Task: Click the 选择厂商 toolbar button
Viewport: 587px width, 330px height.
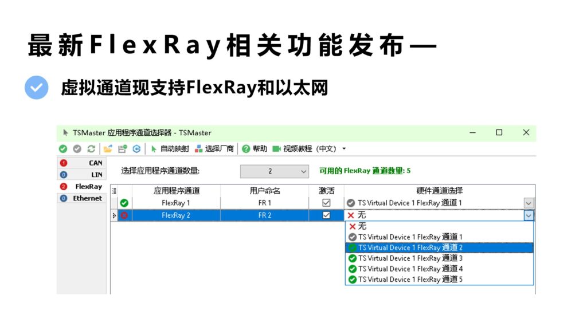Action: [215, 148]
